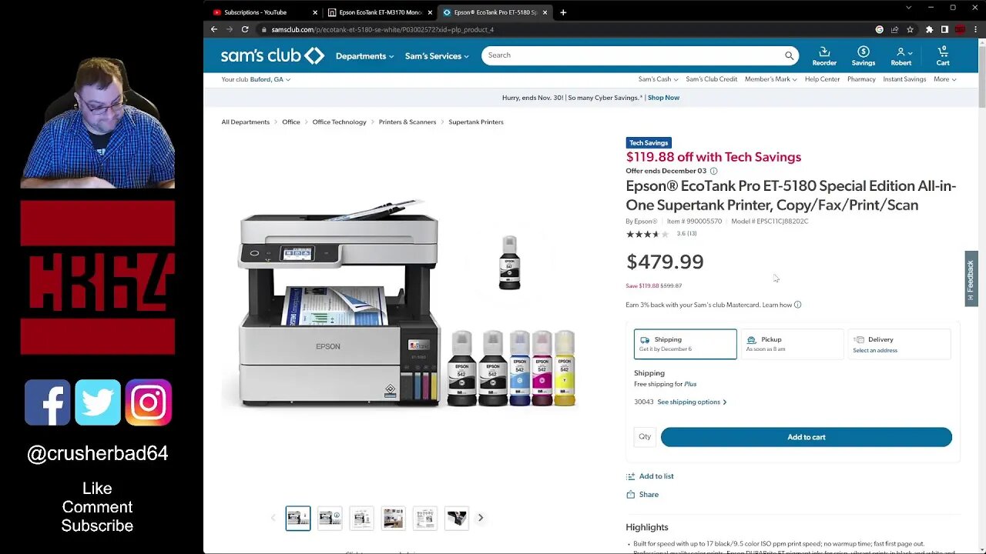Open the Chrome tab search dropdown
986x554 pixels.
coord(908,8)
